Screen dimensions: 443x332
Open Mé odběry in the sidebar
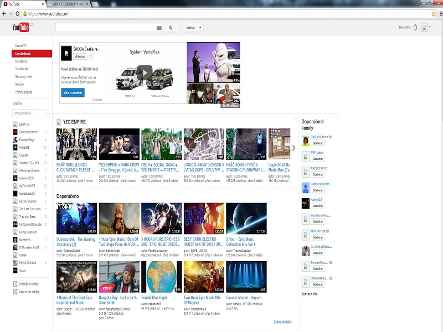point(21,61)
